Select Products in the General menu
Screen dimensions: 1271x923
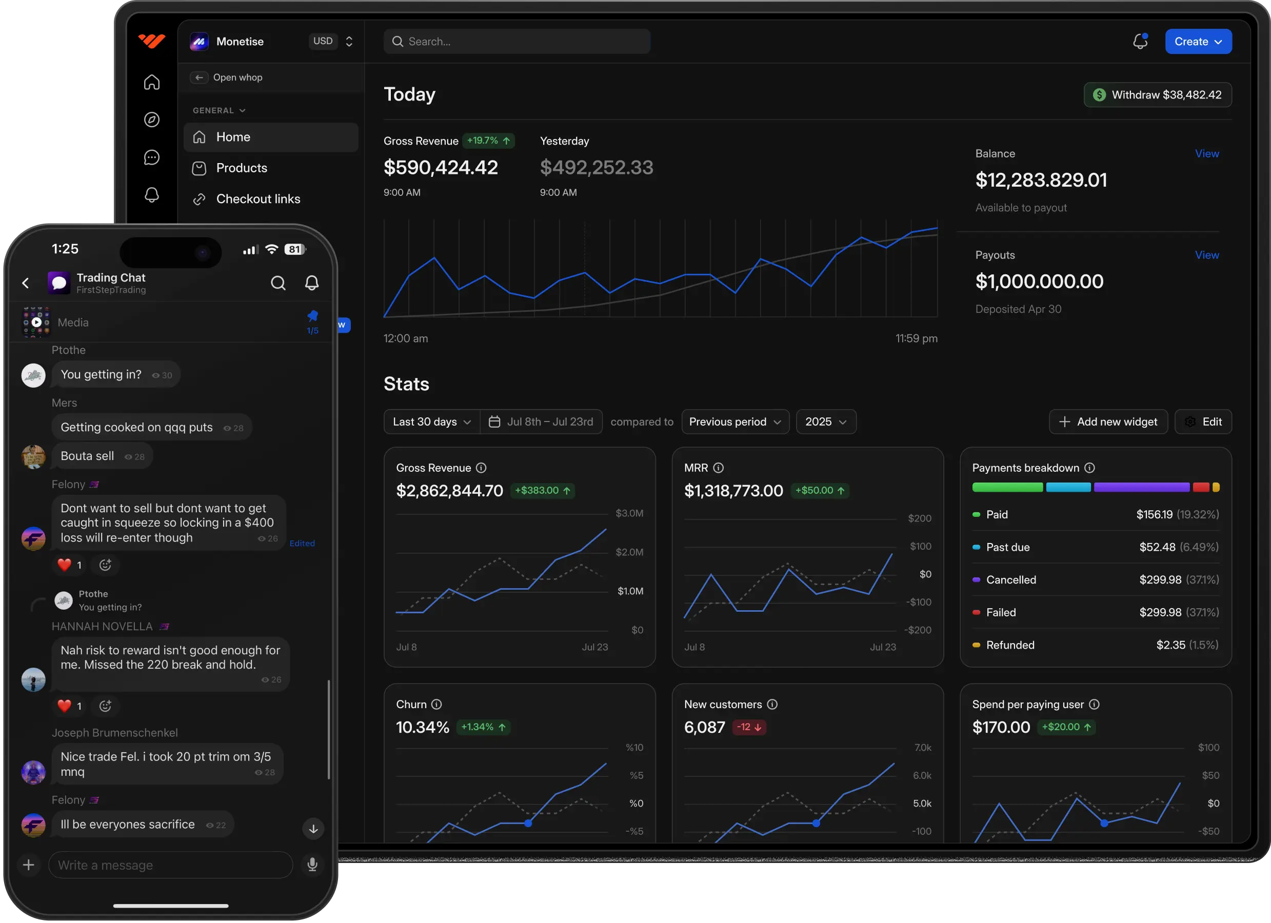(x=242, y=168)
